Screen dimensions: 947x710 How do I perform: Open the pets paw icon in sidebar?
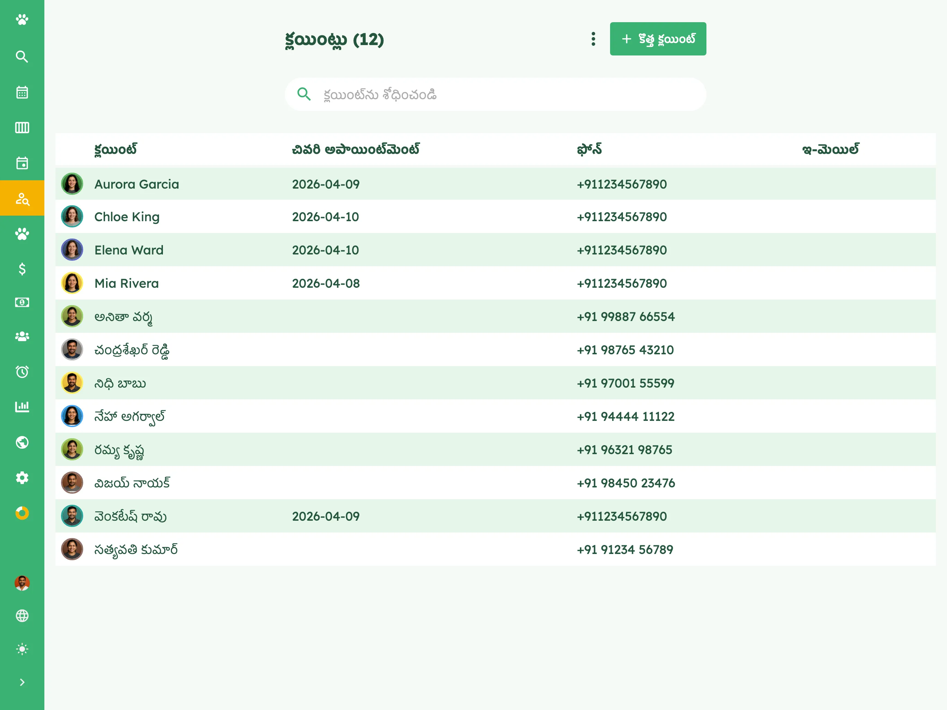pos(22,233)
